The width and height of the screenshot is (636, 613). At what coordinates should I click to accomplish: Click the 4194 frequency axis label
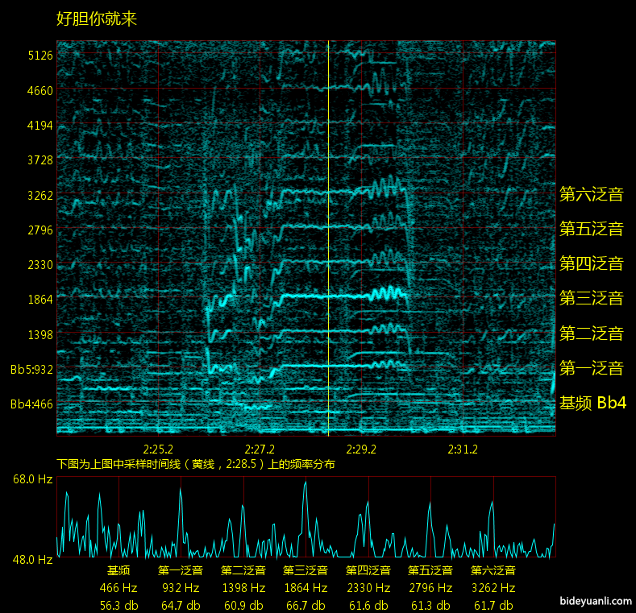(39, 126)
